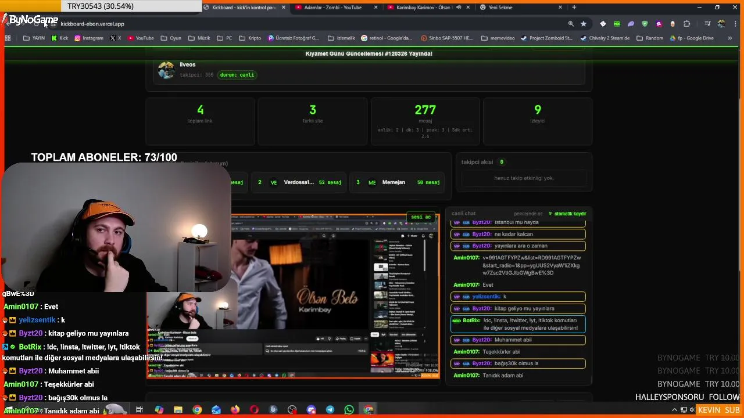Open File Explorer from the taskbar

(178, 410)
